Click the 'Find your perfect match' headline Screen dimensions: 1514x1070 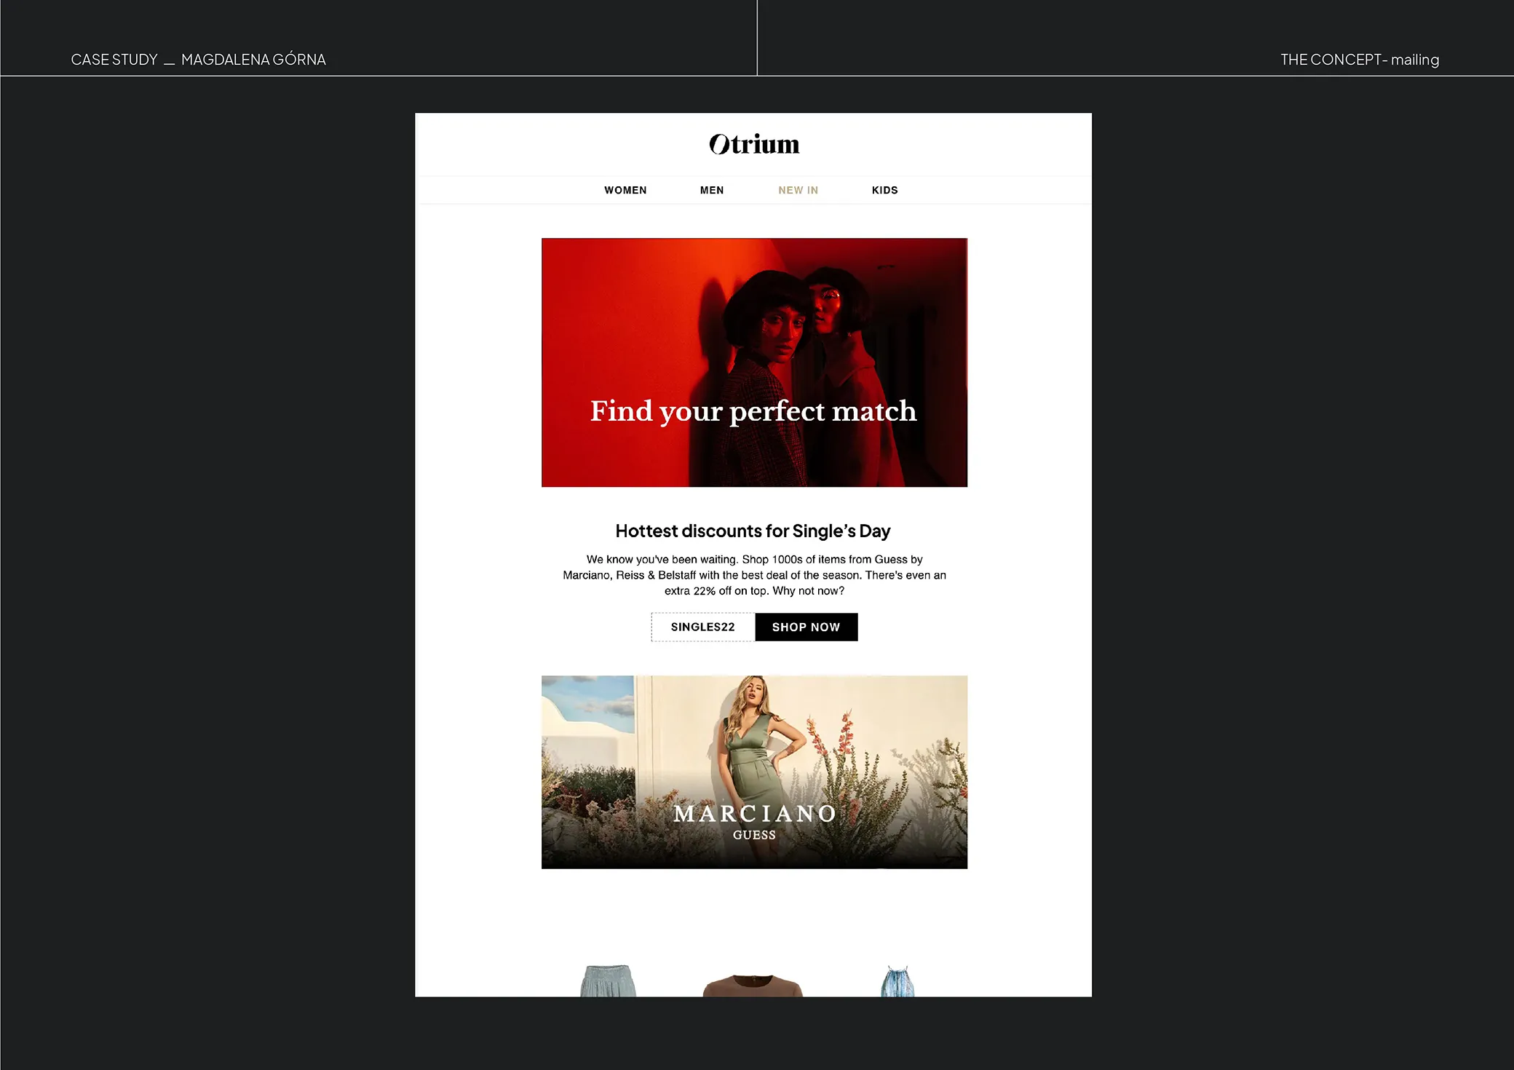(753, 411)
